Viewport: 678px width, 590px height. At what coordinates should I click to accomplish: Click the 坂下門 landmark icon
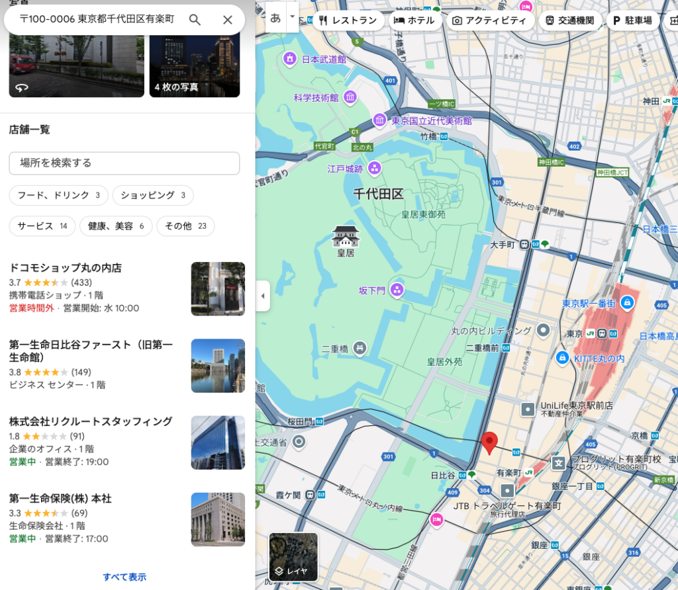pos(397,290)
